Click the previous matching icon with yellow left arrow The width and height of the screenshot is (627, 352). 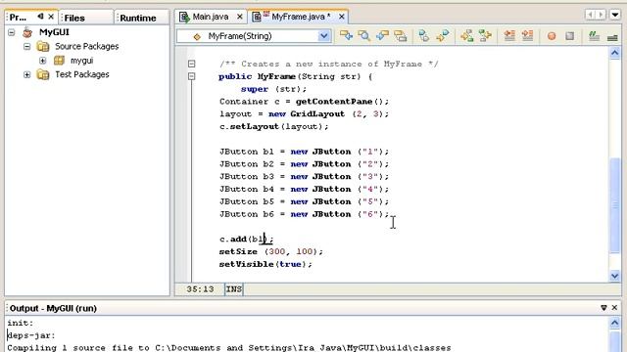coord(466,36)
